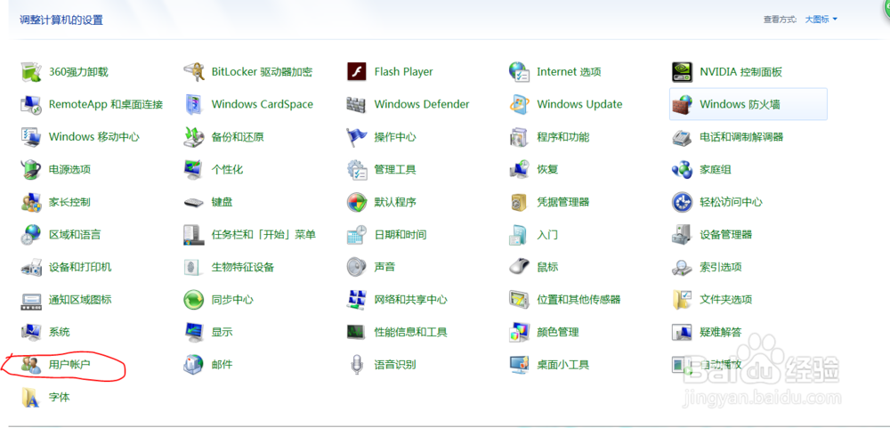Open 颜色管理 icon

tap(519, 332)
